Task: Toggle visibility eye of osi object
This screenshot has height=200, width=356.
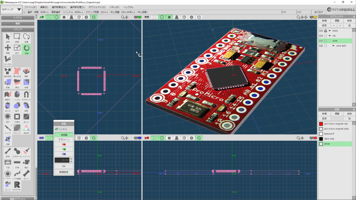Action: (x=321, y=36)
